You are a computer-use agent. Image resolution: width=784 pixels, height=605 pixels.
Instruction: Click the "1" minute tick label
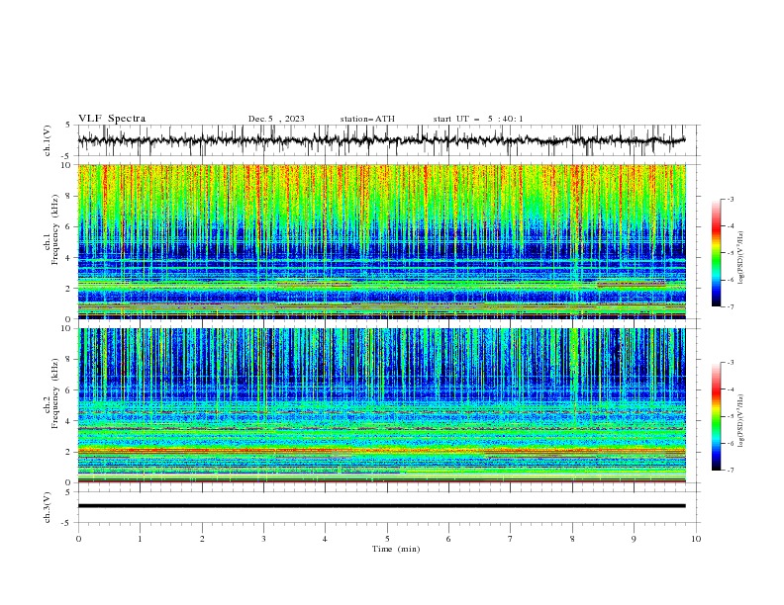140,539
